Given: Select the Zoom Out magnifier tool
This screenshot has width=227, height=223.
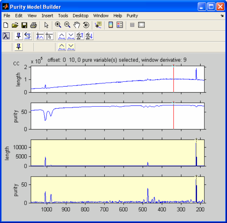Looking at the screenshot, I should (x=67, y=25).
